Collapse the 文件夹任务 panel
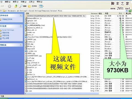 pos(21,15)
